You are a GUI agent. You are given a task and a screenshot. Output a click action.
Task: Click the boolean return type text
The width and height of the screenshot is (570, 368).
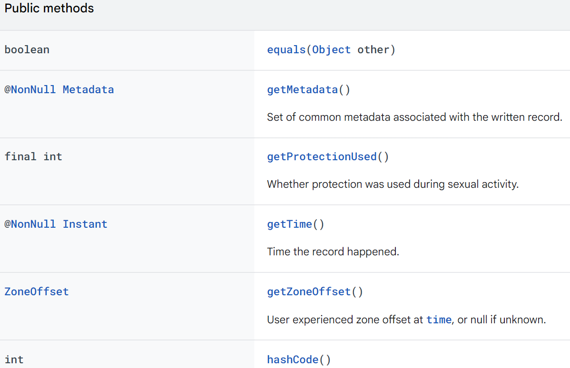coord(27,50)
